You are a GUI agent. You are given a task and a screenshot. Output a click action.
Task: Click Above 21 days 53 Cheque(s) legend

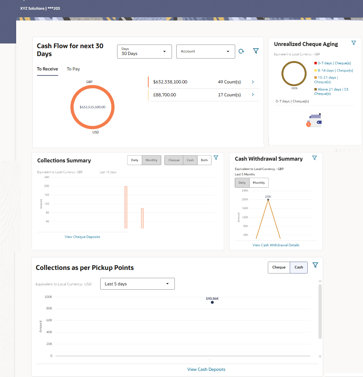[x=331, y=91]
